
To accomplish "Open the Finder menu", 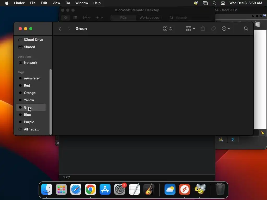I will pos(19,3).
